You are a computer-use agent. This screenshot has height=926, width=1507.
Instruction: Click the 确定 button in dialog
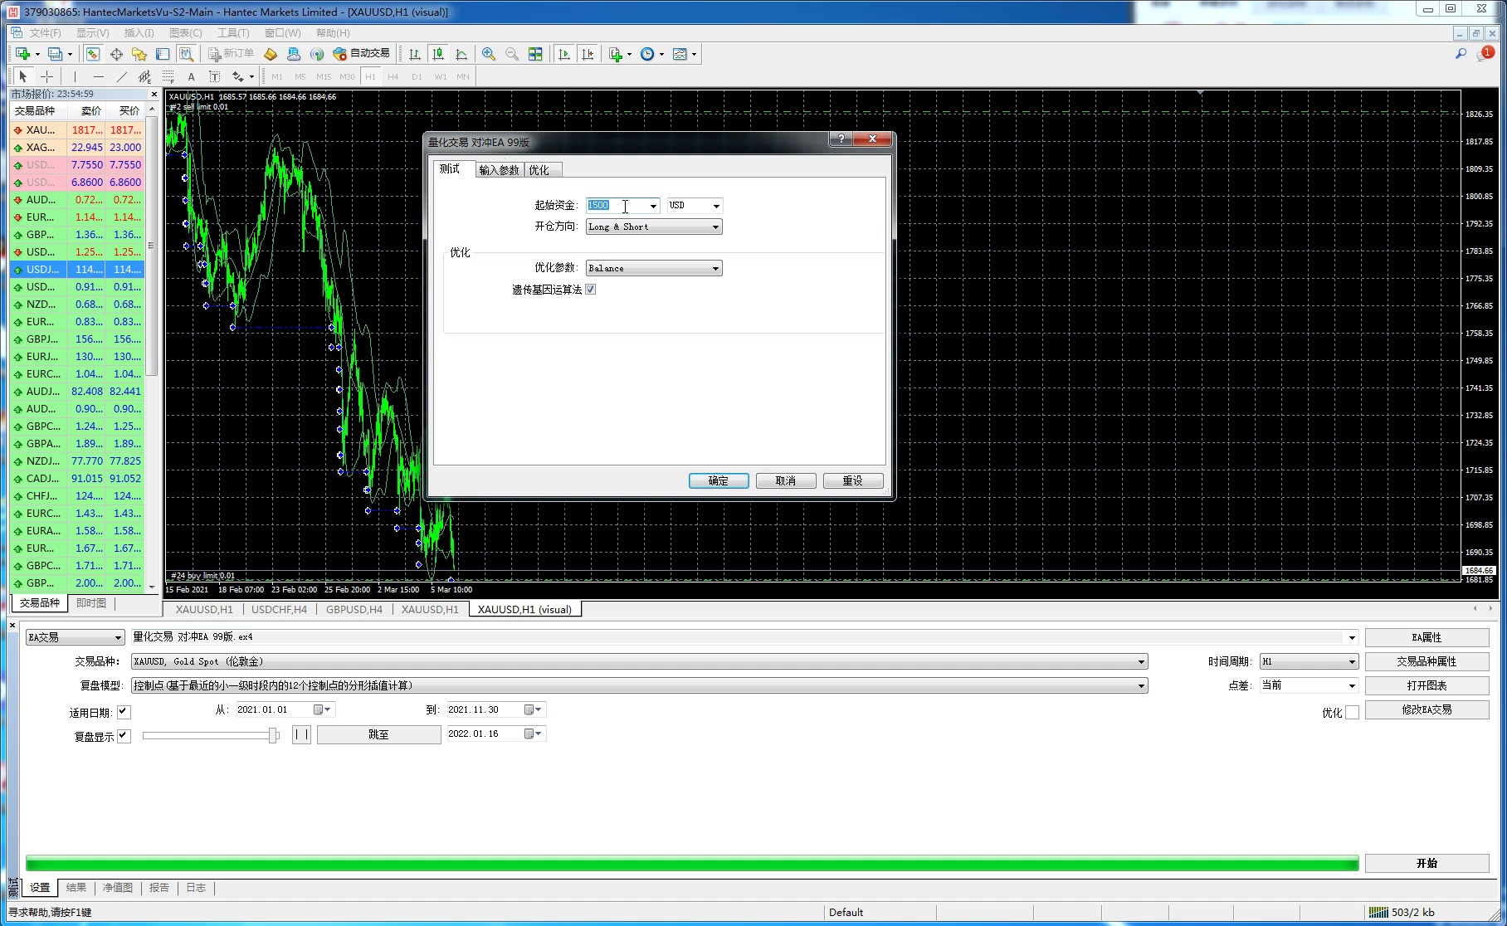tap(719, 480)
